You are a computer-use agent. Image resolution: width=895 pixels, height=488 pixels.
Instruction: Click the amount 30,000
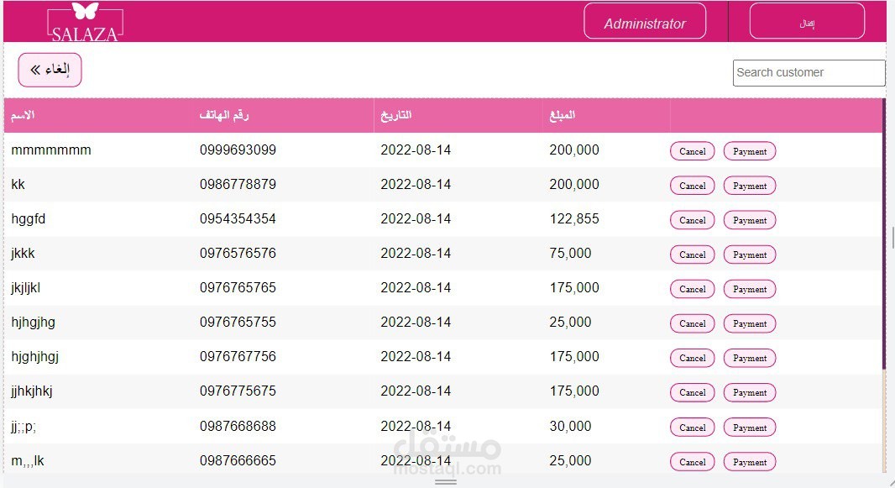pos(570,427)
